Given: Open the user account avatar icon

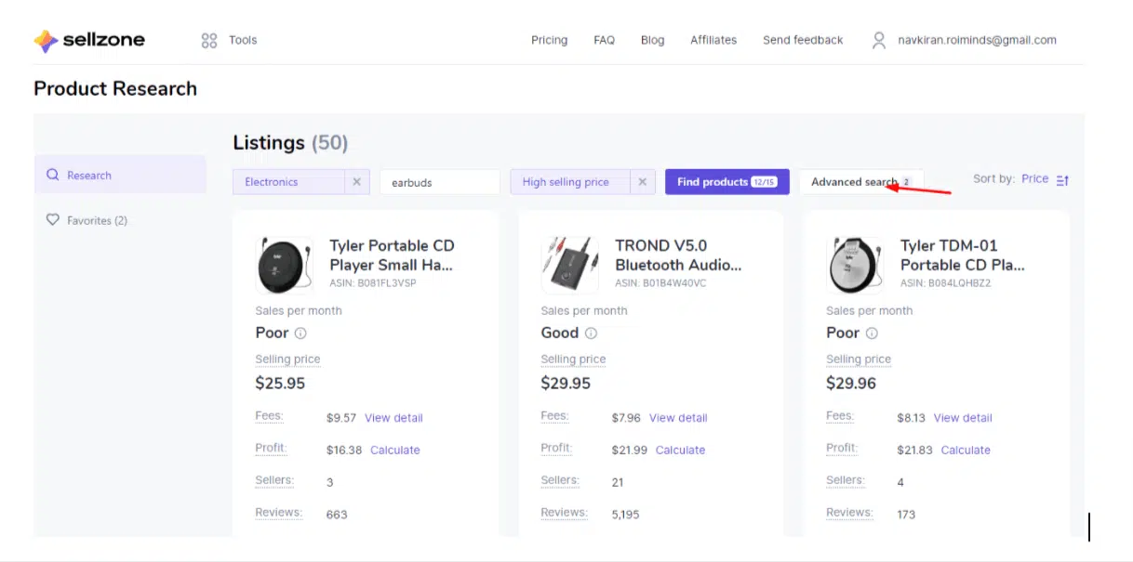Looking at the screenshot, I should 879,40.
